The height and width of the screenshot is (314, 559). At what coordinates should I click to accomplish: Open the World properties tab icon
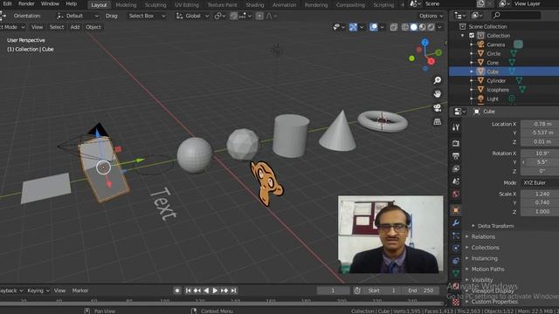pos(456,194)
